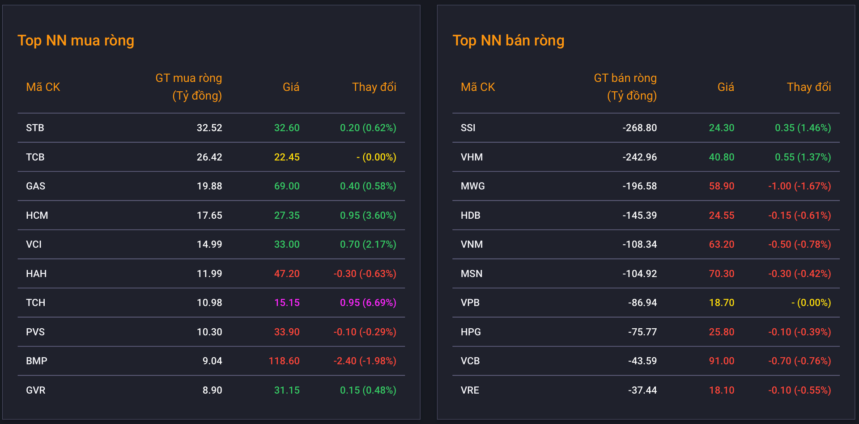Image resolution: width=859 pixels, height=424 pixels.
Task: Click the 'Top NN mua ròng' heading
Action: [x=76, y=41]
